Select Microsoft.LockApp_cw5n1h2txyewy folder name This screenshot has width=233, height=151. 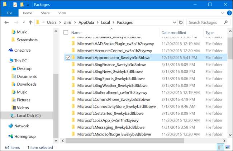point(108,121)
